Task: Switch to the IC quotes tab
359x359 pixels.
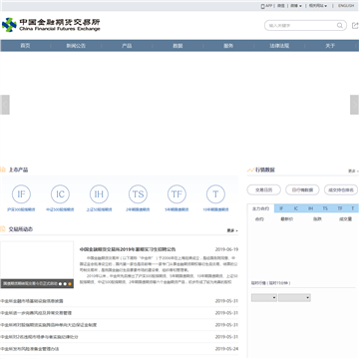Action: pos(296,208)
